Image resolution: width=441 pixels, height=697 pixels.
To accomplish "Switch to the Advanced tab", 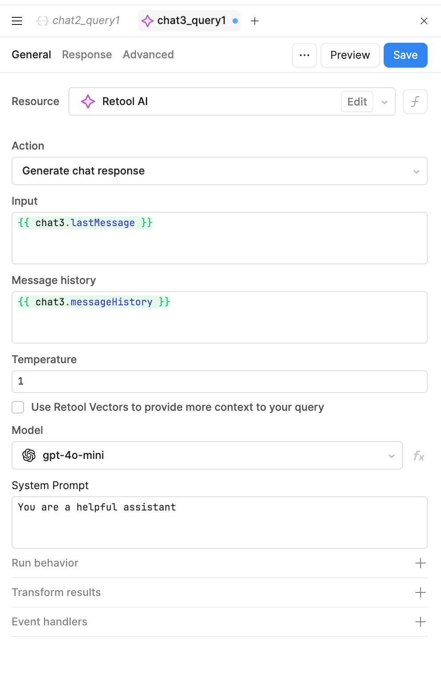I will [148, 55].
